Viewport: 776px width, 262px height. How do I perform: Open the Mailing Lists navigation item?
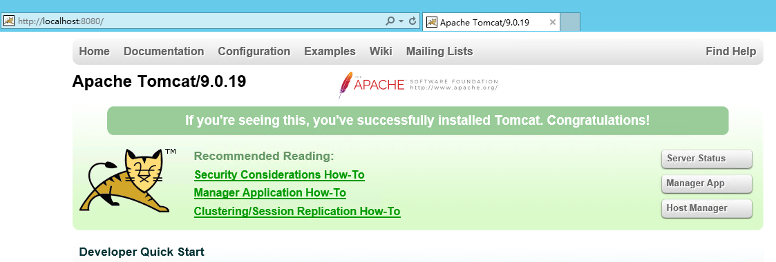[439, 51]
